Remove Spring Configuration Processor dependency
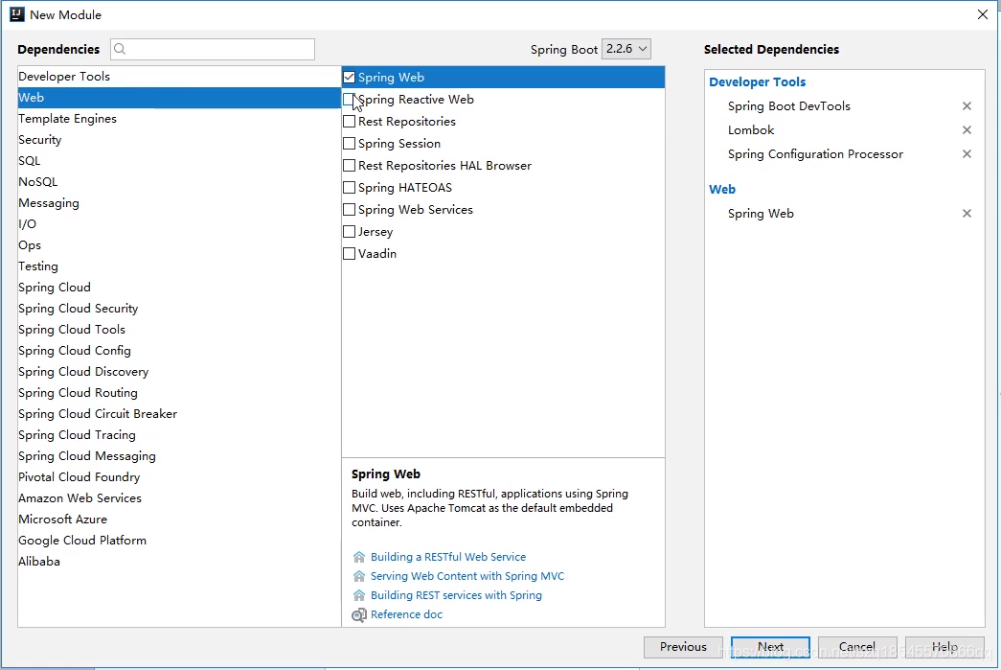Image resolution: width=1001 pixels, height=670 pixels. [x=967, y=154]
